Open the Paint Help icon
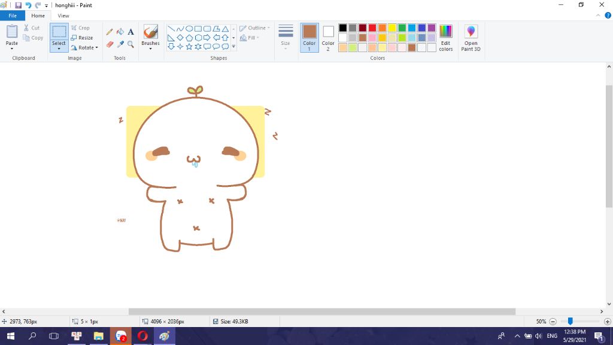The width and height of the screenshot is (613, 345). pos(608,16)
